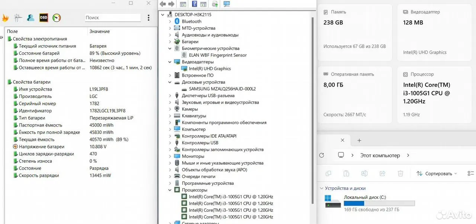
Task: Toggle the console tree pane icon in Device Manager
Action: (183, 4)
